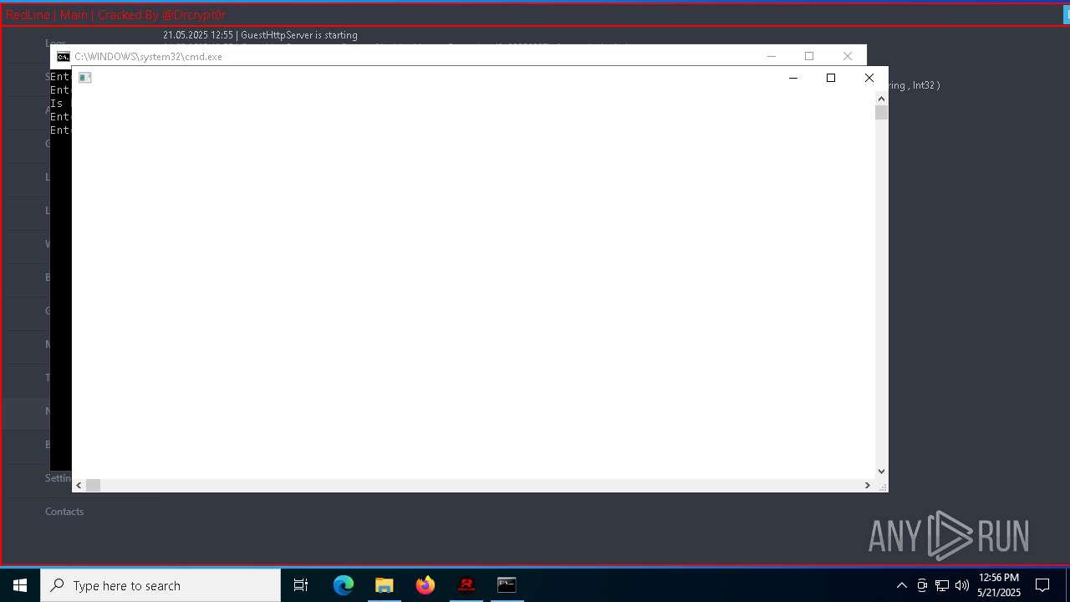The width and height of the screenshot is (1070, 602).
Task: Open volume control tray icon
Action: click(962, 585)
